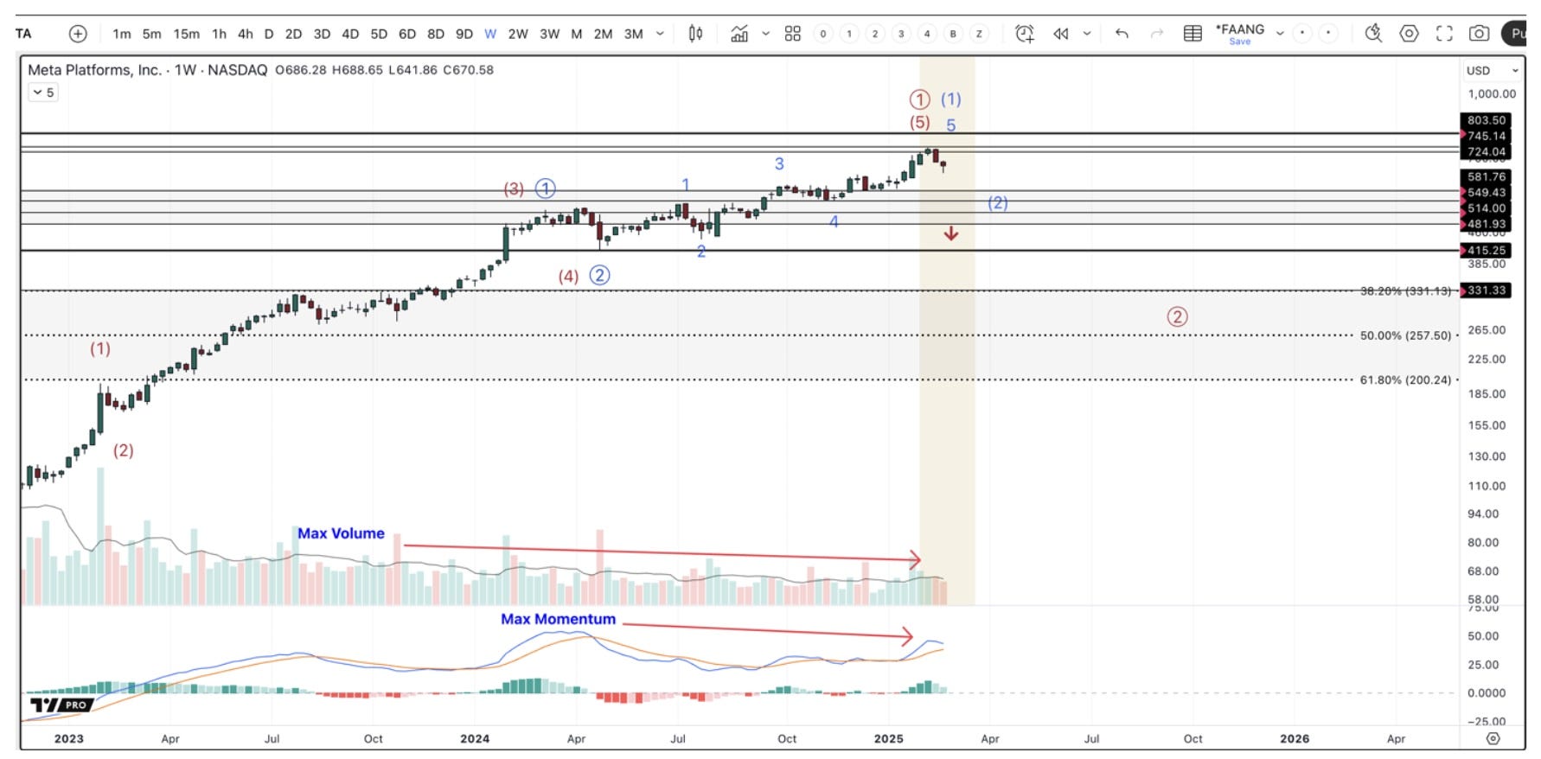This screenshot has width=1541, height=759.
Task: Select the M monthly timeframe
Action: pos(577,34)
